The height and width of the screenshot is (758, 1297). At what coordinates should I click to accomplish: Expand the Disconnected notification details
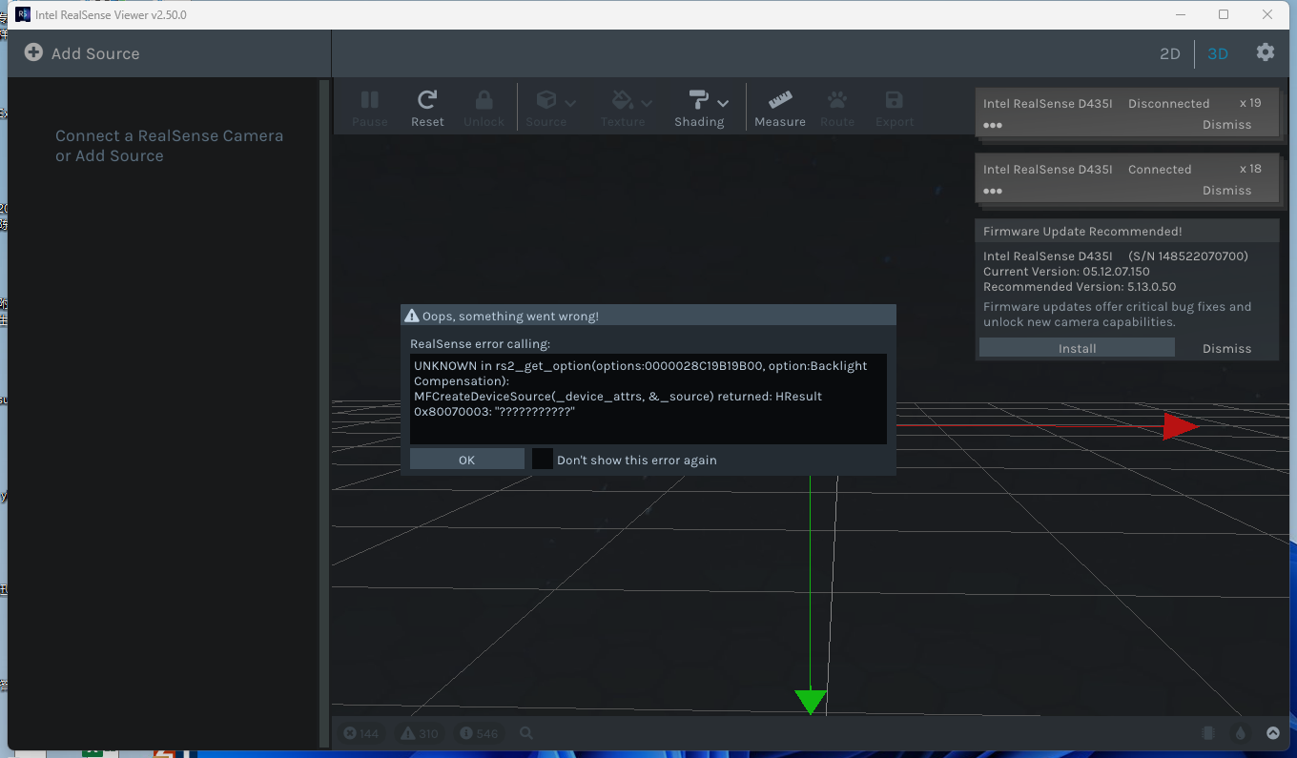point(992,125)
